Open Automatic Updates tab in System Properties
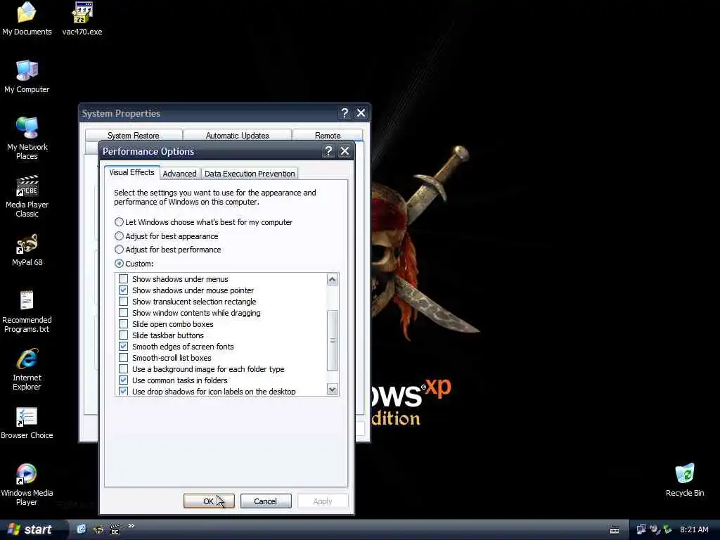 coord(238,136)
